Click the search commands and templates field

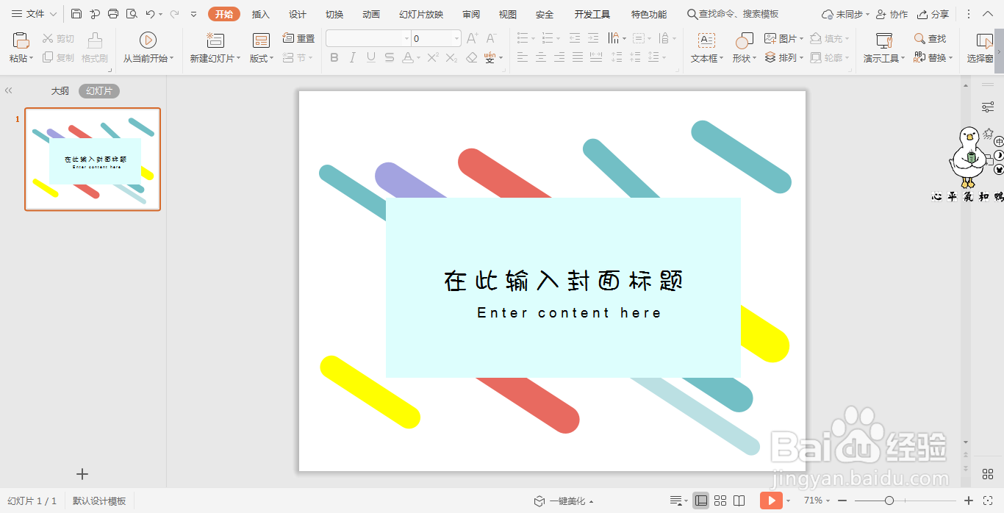tap(732, 14)
